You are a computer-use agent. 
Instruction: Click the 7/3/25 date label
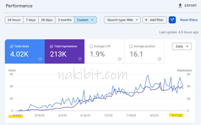[108, 115]
